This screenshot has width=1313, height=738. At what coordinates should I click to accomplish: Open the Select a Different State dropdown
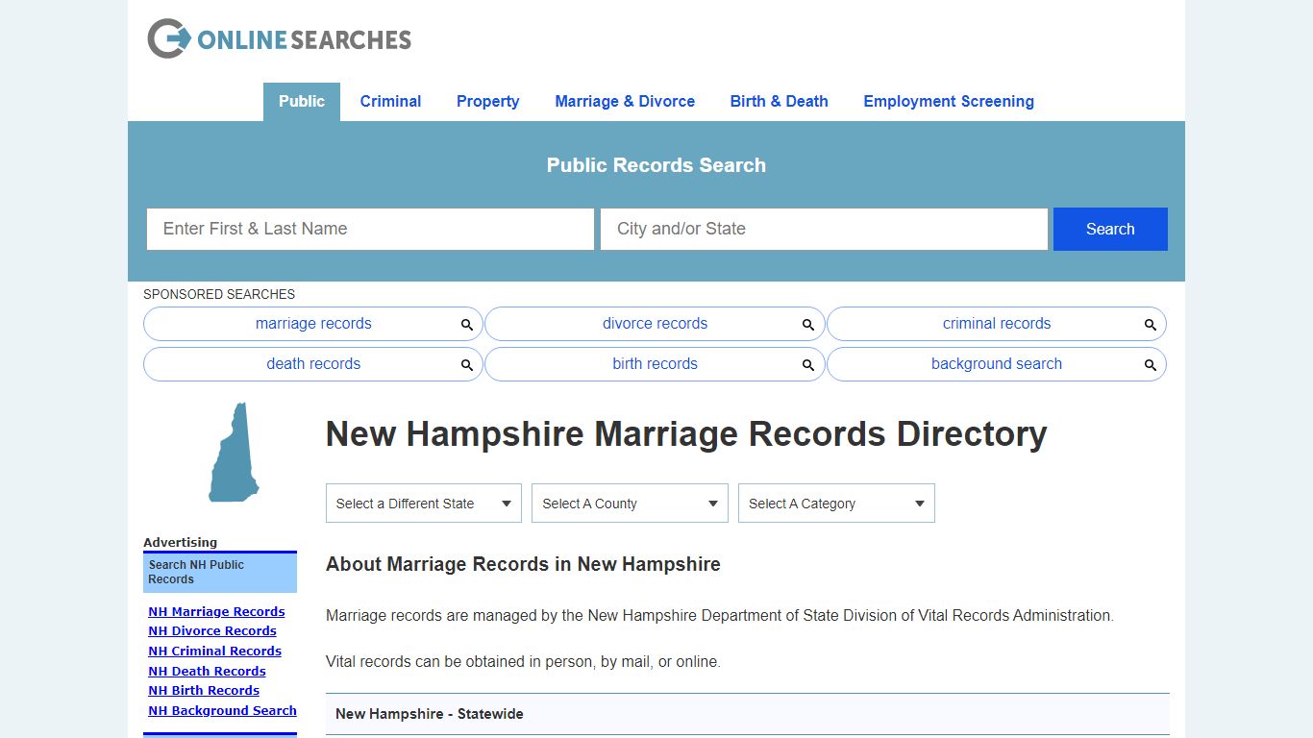424,504
